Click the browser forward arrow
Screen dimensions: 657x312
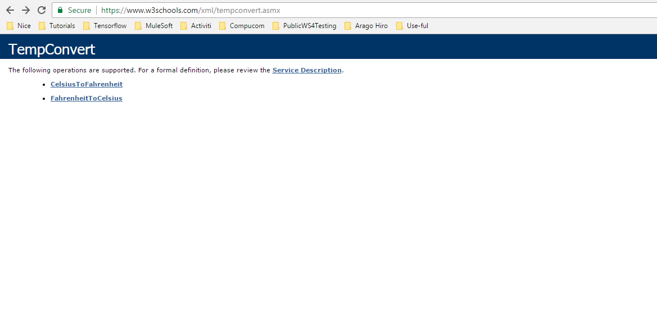[25, 10]
